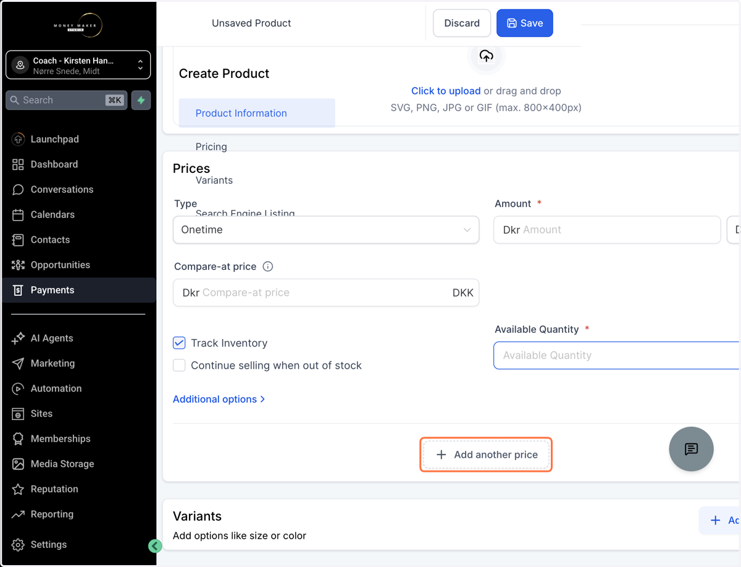Click the 'Click to upload' link
741x567 pixels.
click(446, 91)
